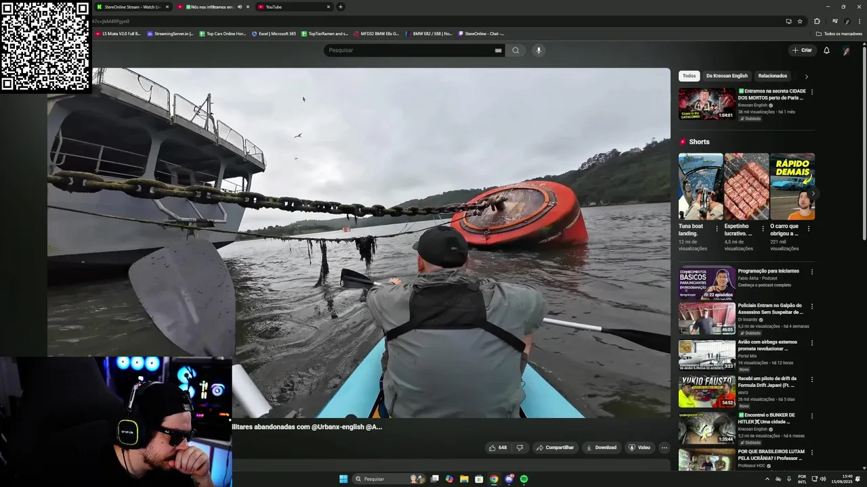Open the Windows Start menu
Image resolution: width=867 pixels, height=487 pixels.
[343, 479]
